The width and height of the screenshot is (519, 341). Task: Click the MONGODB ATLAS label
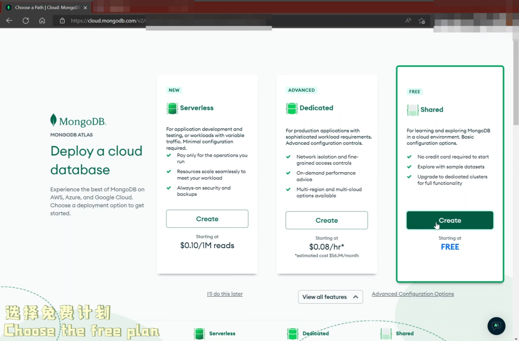(72, 135)
